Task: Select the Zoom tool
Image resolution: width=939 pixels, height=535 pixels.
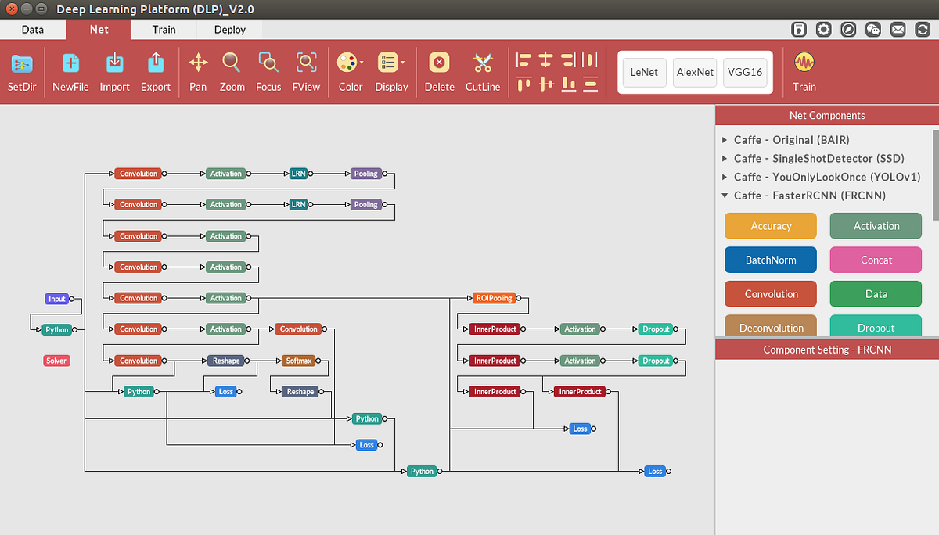Action: [232, 71]
